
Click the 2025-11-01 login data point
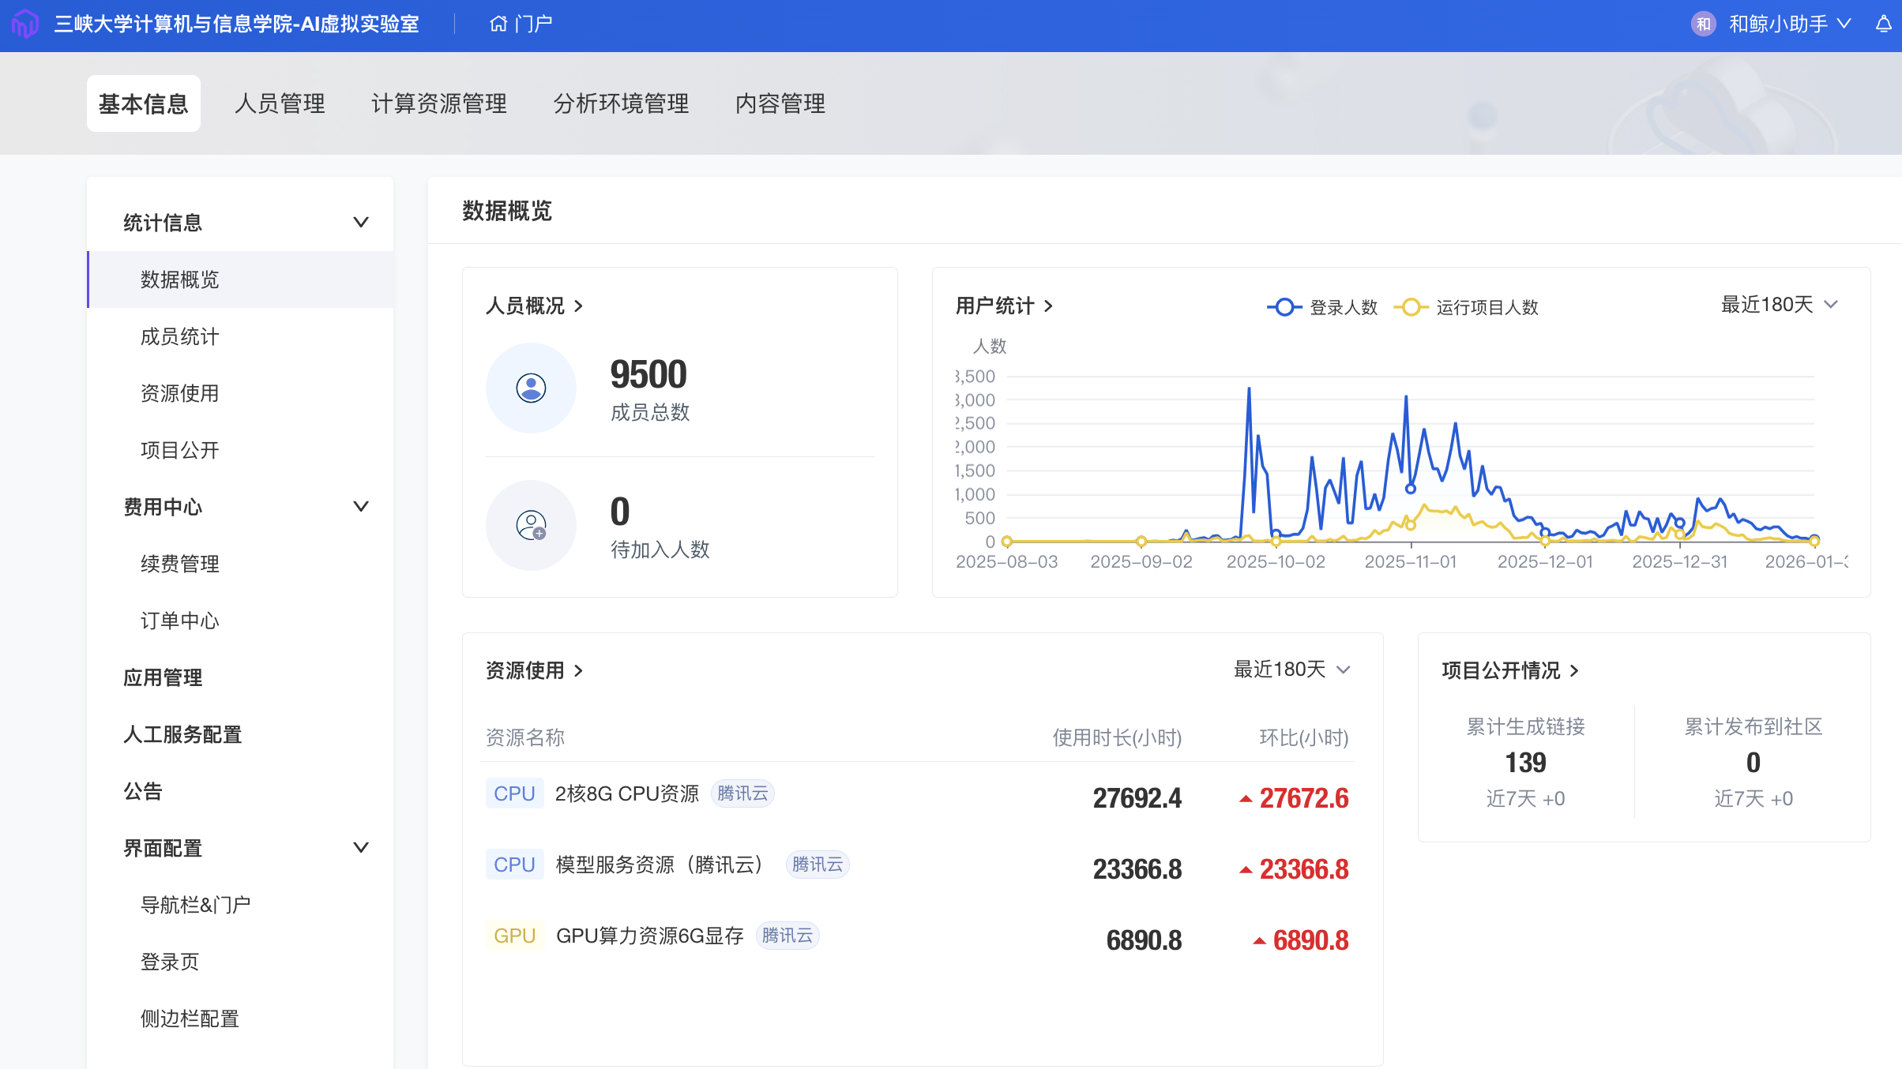coord(1411,489)
